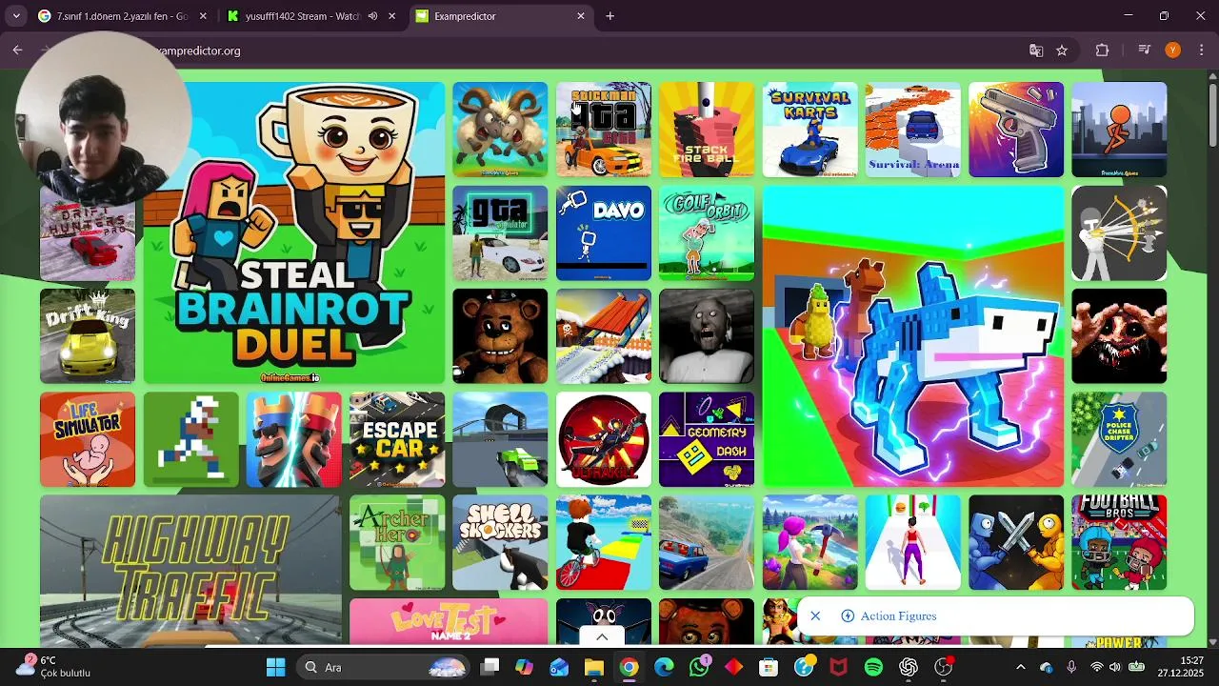Open the large blue blocky shark game

coord(913,336)
